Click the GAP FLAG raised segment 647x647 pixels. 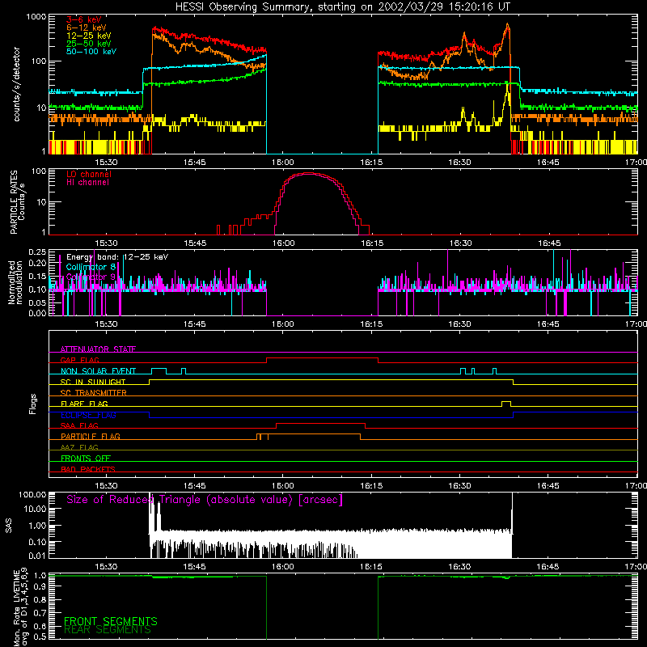point(322,359)
